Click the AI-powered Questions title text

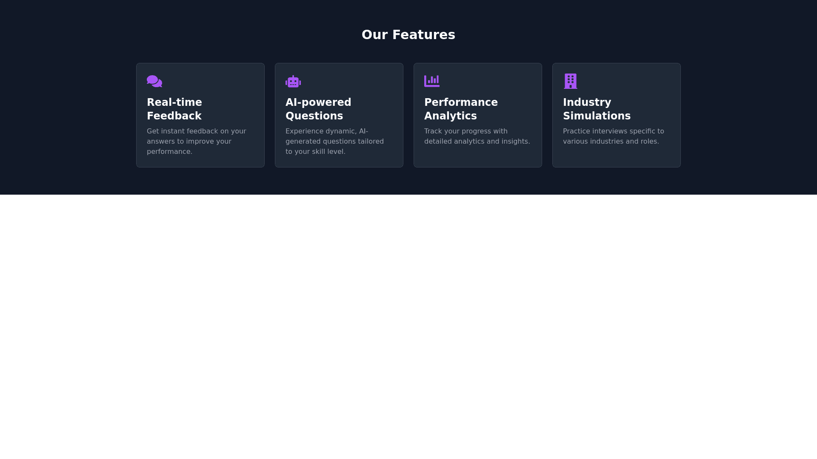pos(318,109)
